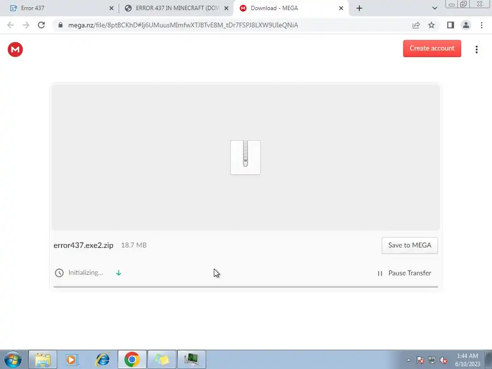The width and height of the screenshot is (492, 369).
Task: Select the Download - MEGA tab
Action: point(291,8)
